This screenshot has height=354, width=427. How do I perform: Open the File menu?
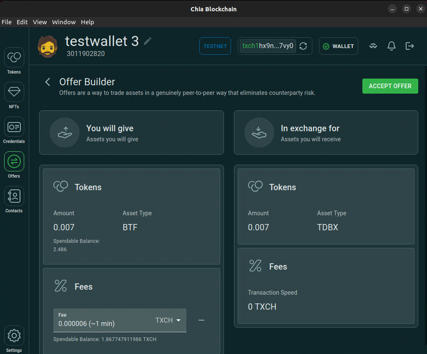click(7, 22)
